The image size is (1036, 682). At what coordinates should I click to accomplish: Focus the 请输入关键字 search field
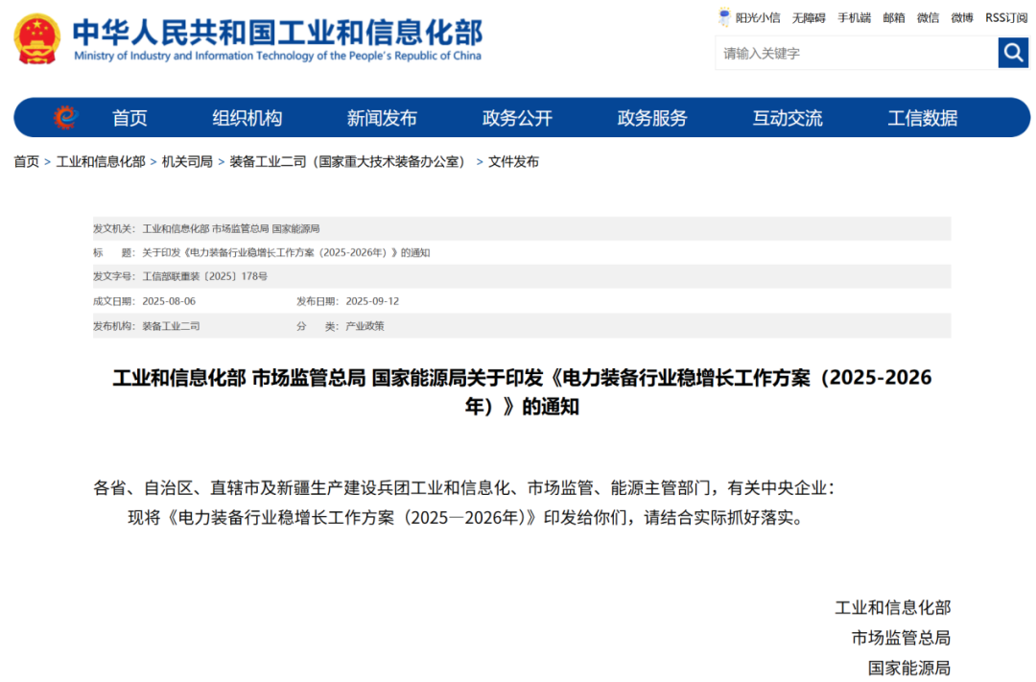[857, 53]
